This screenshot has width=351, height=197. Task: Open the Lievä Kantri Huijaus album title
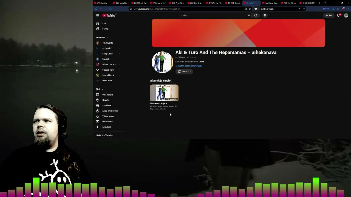pyautogui.click(x=158, y=103)
